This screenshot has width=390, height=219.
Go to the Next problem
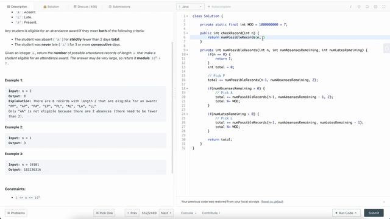point(166,213)
